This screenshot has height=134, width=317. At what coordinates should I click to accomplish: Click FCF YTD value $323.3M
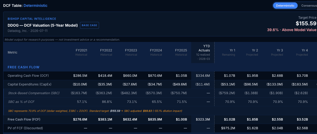click(203, 119)
